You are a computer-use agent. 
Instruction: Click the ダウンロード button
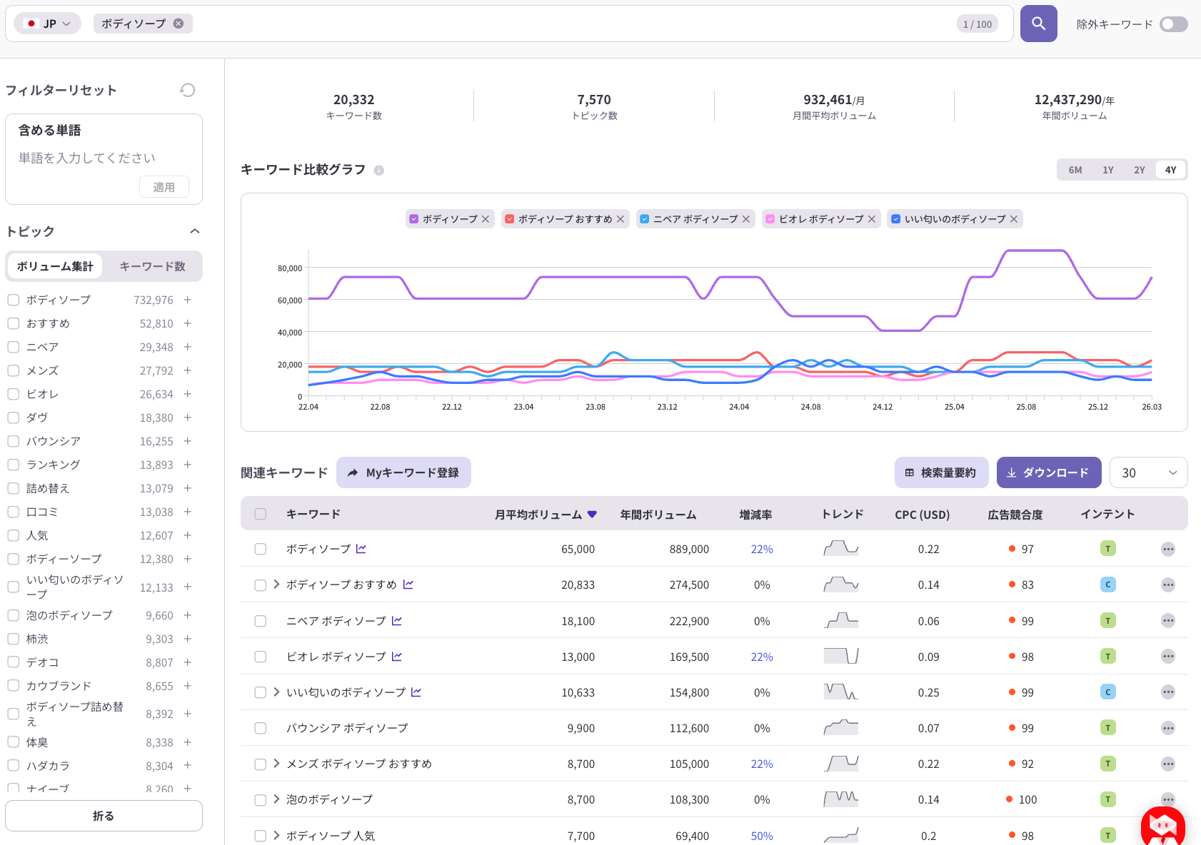pyautogui.click(x=1049, y=472)
